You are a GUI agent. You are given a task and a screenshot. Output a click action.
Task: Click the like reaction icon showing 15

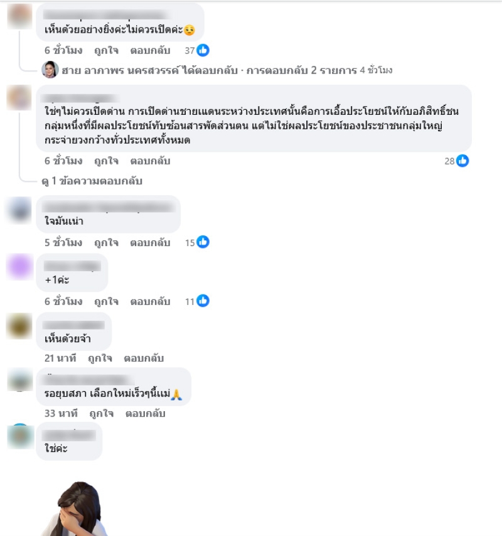[203, 242]
